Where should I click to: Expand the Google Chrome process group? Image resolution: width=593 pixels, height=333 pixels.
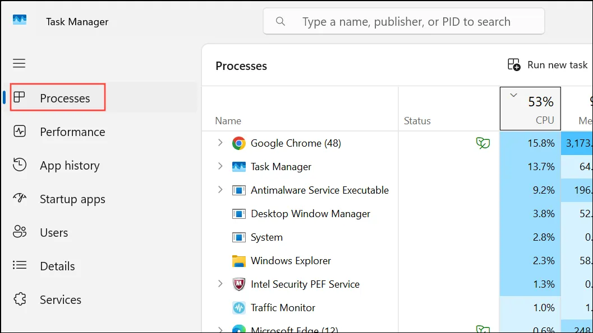pyautogui.click(x=220, y=143)
